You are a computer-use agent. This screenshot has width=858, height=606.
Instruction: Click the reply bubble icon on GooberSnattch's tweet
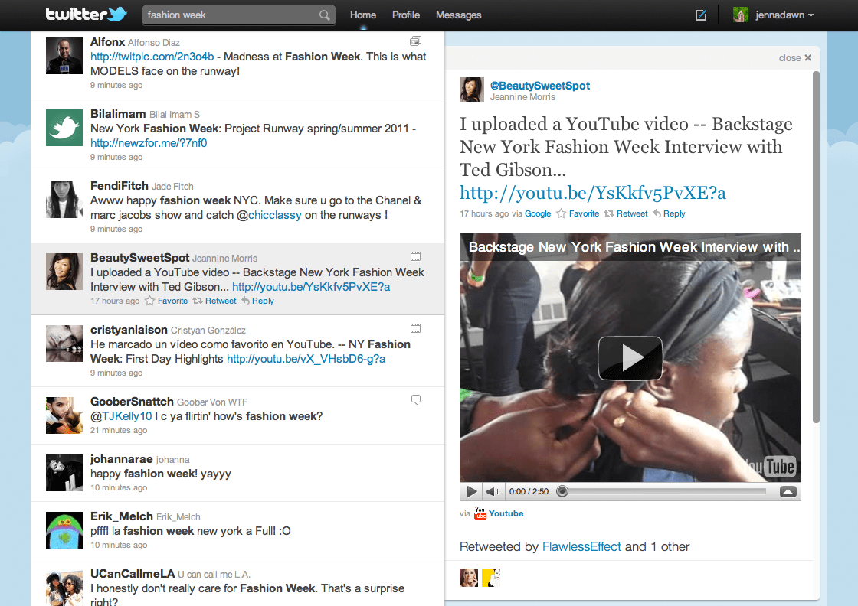click(415, 399)
